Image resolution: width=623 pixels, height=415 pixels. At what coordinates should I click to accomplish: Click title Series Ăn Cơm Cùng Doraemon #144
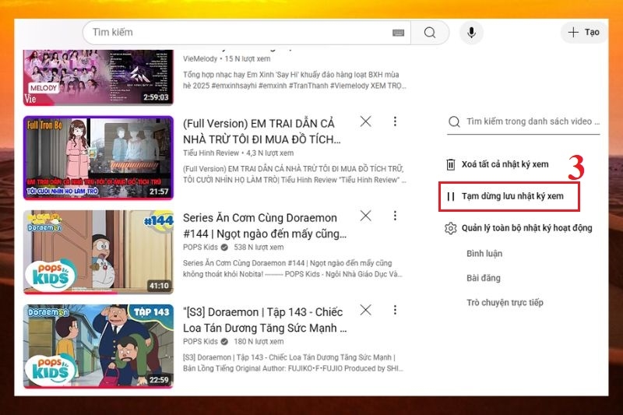[264, 226]
